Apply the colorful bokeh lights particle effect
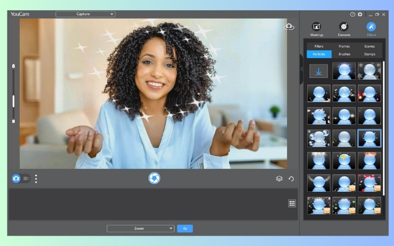Viewport: 394px width, 246px height. pos(369,93)
